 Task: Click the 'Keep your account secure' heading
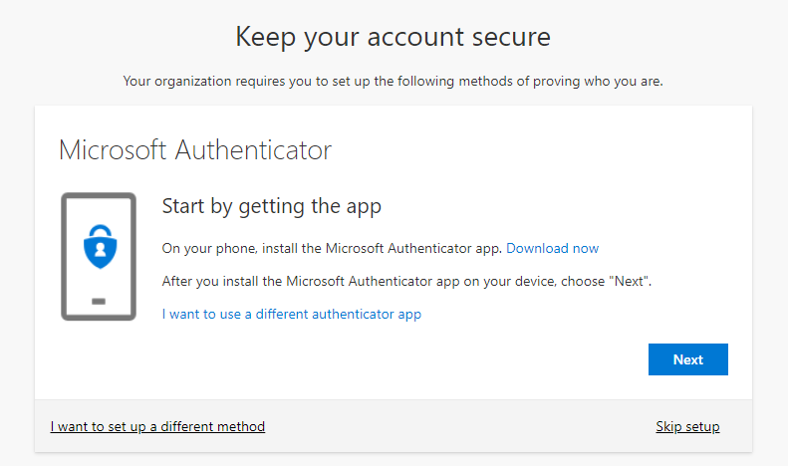[x=393, y=37]
